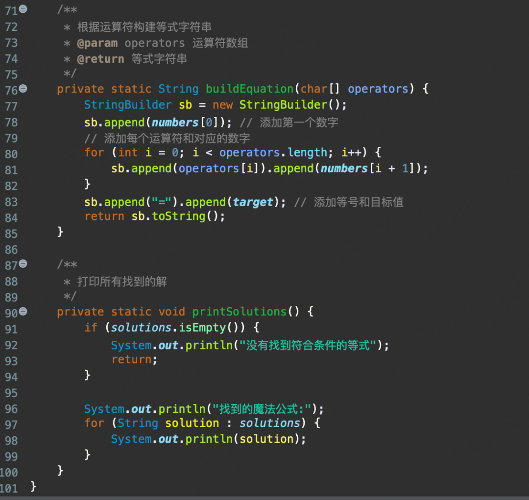Click the comment text '根据运算符构建等式字符串'
This screenshot has width=529, height=500.
[x=144, y=27]
